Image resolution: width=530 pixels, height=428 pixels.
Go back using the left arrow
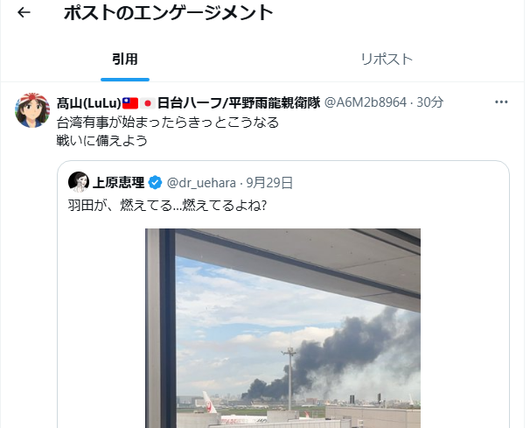[24, 12]
